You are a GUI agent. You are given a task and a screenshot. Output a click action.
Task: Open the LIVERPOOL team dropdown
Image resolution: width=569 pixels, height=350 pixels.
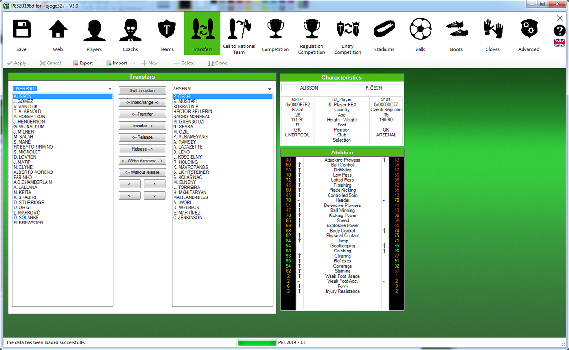click(x=110, y=89)
